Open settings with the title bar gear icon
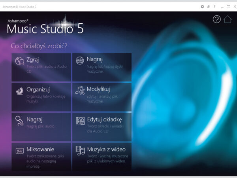The height and width of the screenshot is (178, 237). point(202,7)
